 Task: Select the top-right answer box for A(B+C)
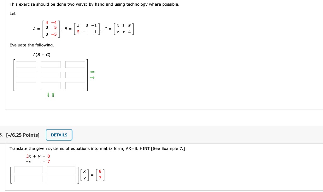coord(74,64)
